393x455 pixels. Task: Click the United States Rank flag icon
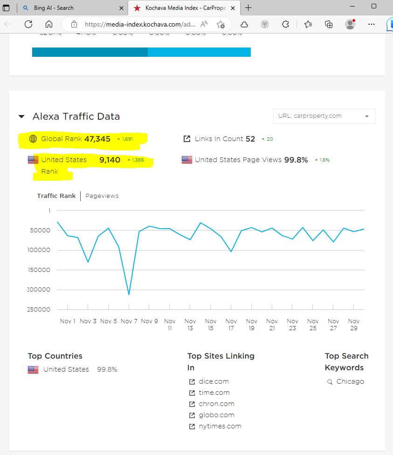point(33,160)
